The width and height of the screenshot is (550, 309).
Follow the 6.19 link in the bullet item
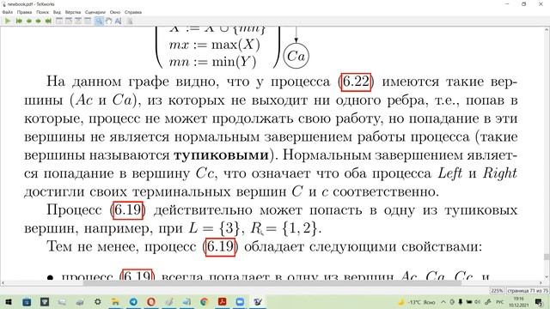coord(137,275)
